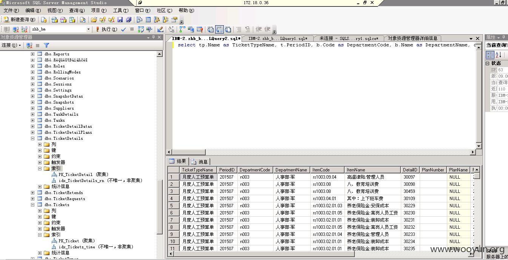The image size is (508, 260).
Task: Click the Analysis Services MDX Query icon
Action: 55,20
